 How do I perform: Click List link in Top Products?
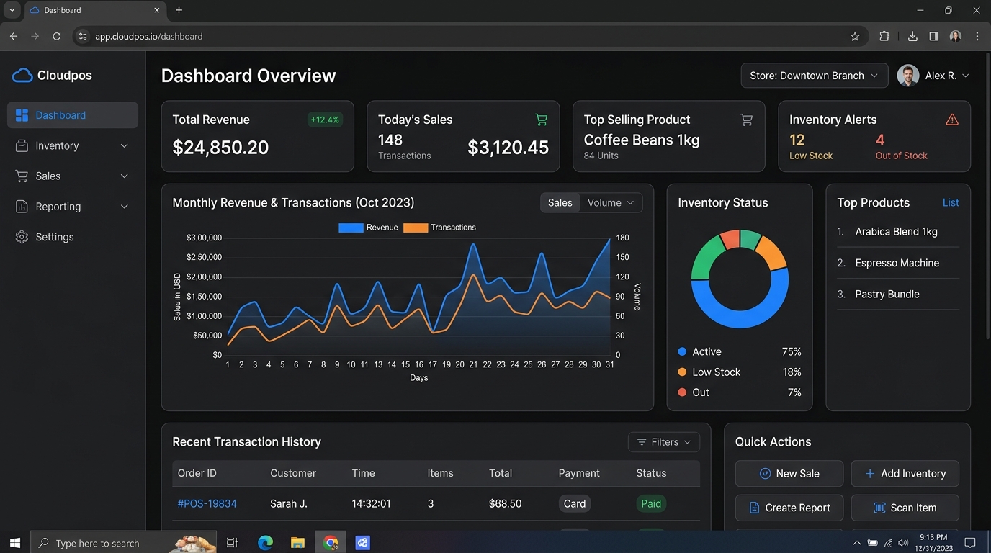[x=951, y=203]
